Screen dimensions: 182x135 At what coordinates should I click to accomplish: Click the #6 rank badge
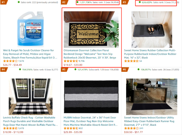[125, 70]
